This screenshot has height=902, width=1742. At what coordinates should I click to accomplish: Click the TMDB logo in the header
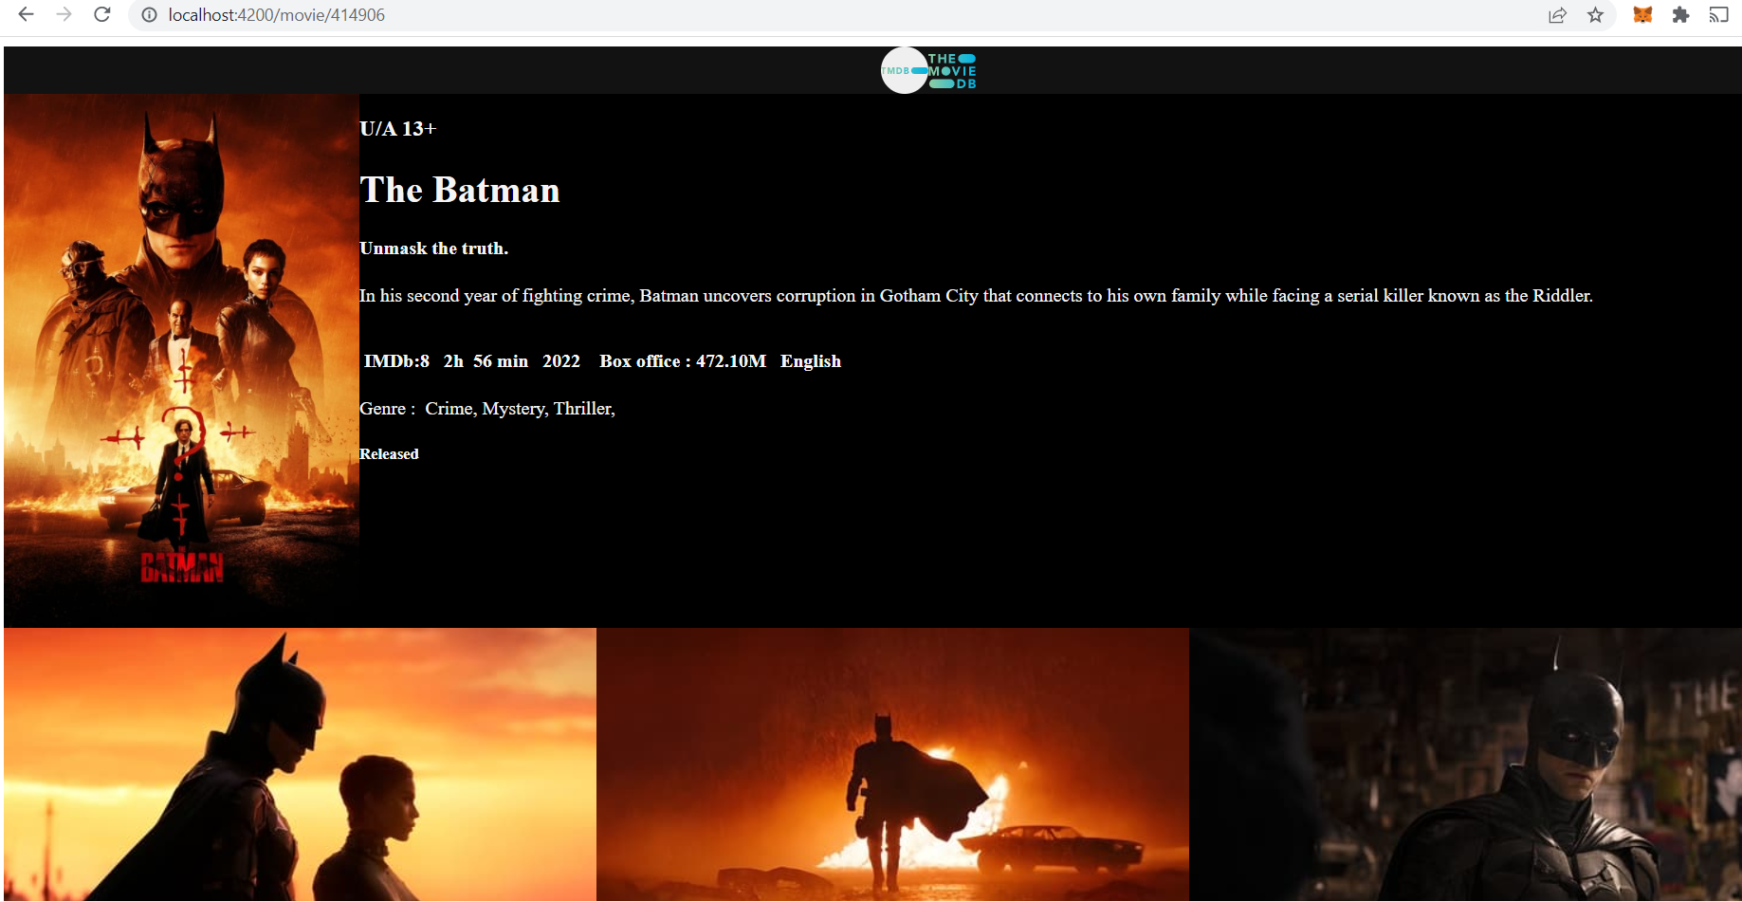[927, 70]
